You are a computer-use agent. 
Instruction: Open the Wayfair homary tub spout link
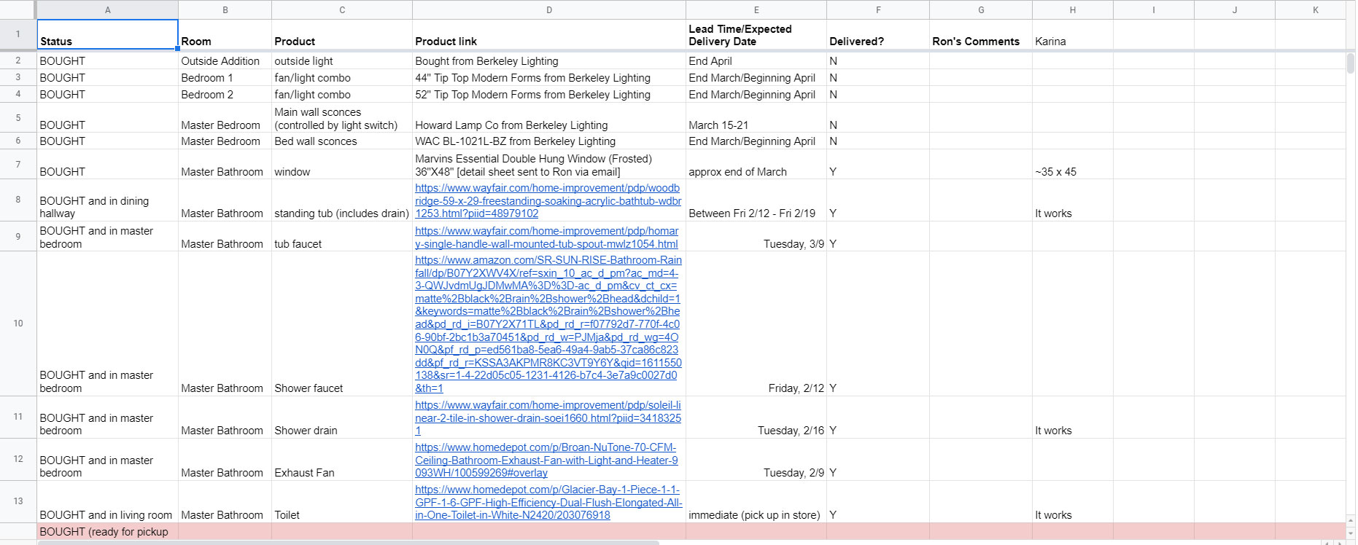[547, 238]
